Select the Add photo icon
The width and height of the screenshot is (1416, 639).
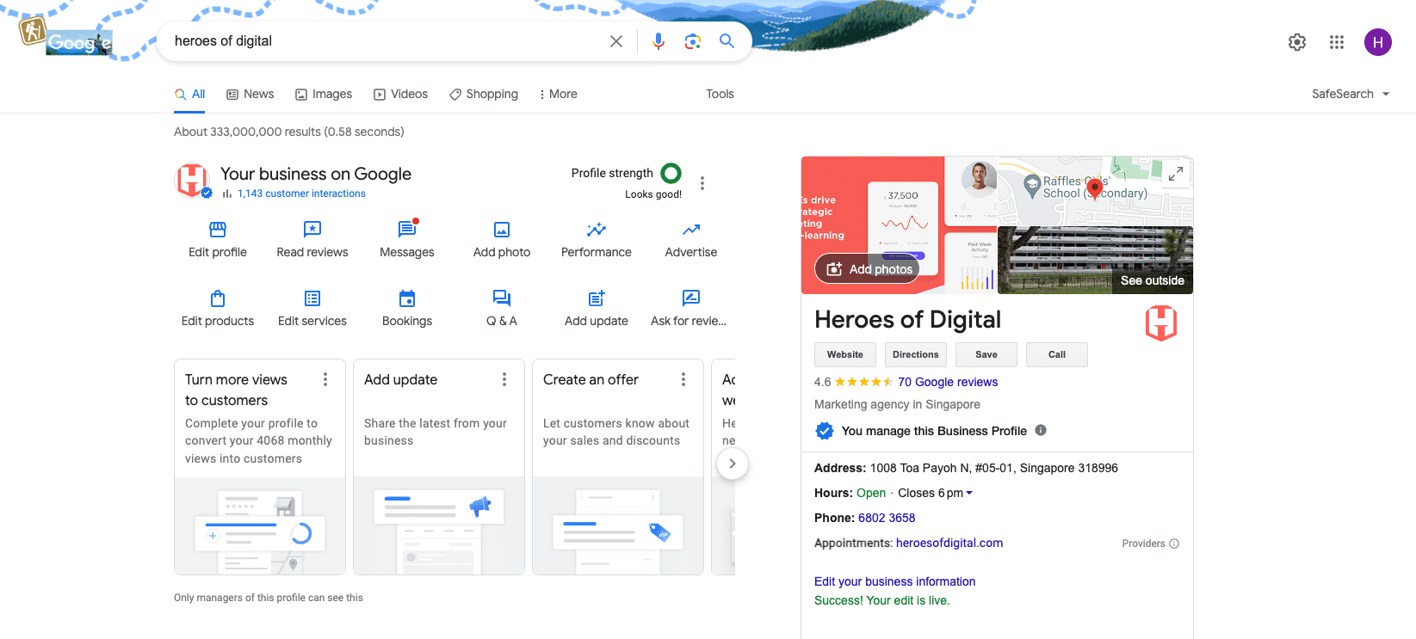(x=502, y=230)
